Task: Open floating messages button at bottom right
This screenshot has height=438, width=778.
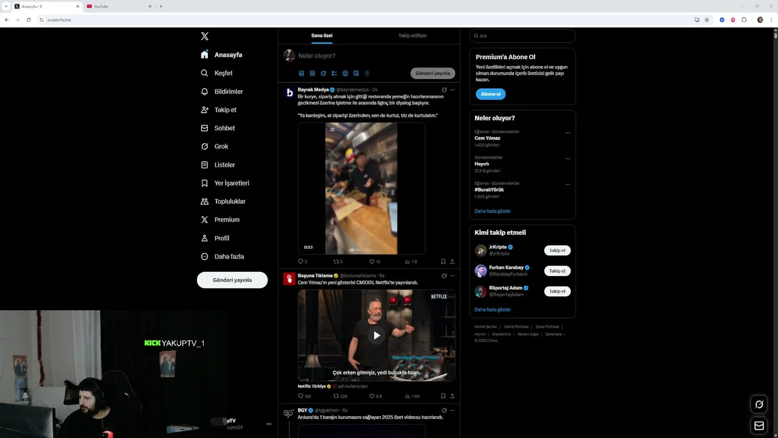Action: click(759, 426)
